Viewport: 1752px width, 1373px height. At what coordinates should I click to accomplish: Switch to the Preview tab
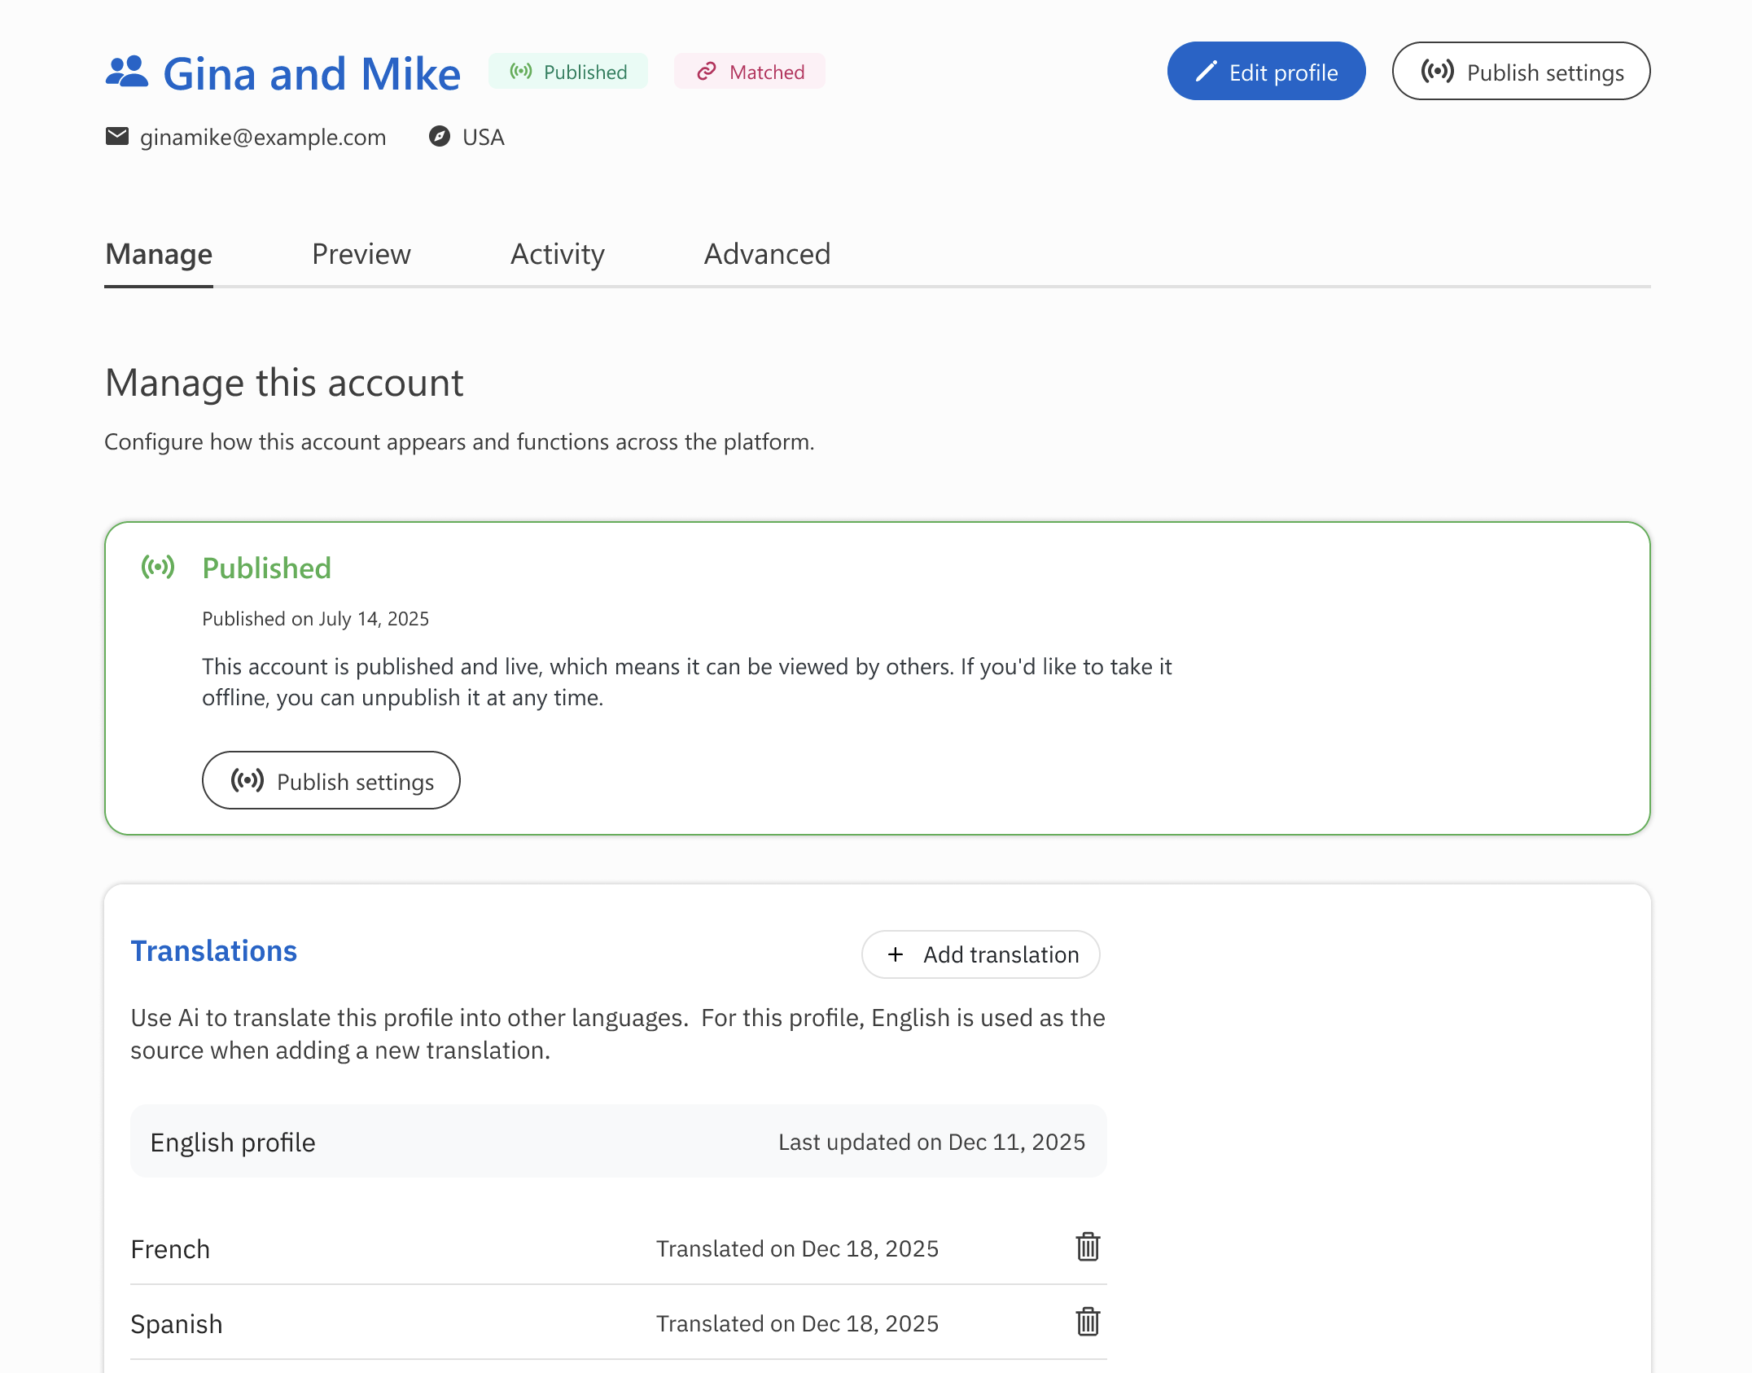361,254
